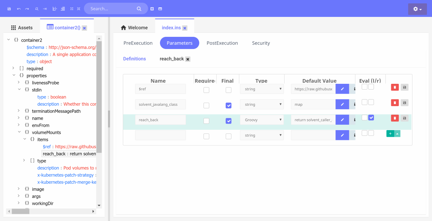Open the Welcome tab

[134, 28]
